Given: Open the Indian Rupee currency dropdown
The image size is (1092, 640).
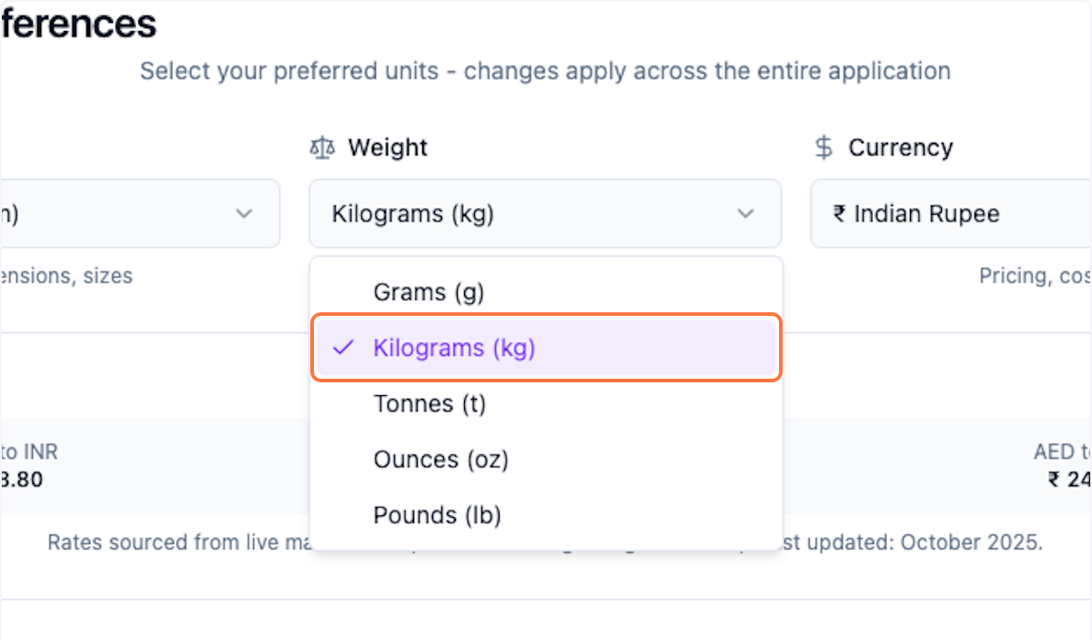Looking at the screenshot, I should pyautogui.click(x=946, y=214).
